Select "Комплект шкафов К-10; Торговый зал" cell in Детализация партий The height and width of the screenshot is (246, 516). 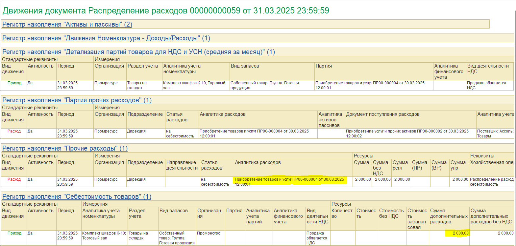(x=195, y=85)
